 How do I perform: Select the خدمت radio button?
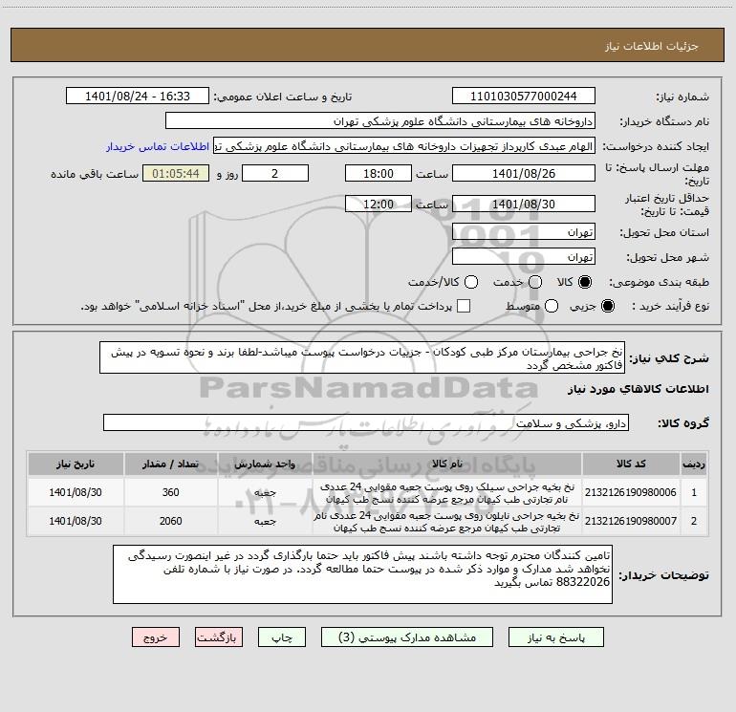click(535, 282)
